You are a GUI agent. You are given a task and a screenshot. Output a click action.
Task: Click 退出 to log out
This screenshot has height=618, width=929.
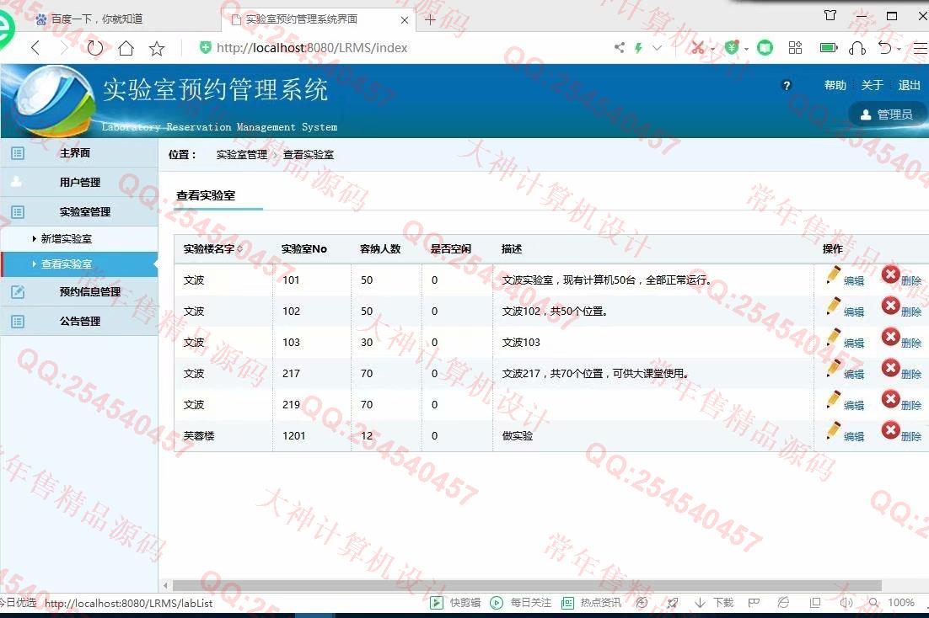(x=909, y=85)
